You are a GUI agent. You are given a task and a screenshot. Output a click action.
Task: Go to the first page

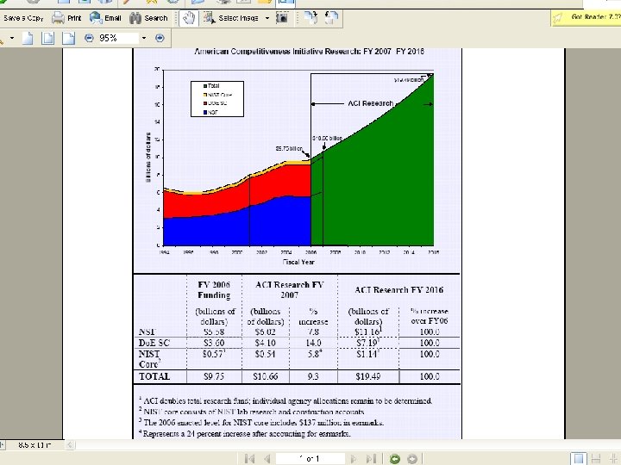point(249,459)
